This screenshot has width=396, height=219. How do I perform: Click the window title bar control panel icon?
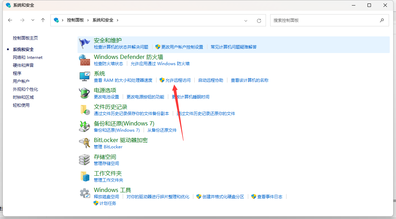click(8, 5)
